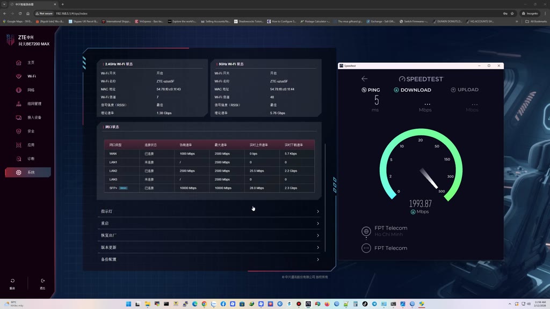
Task: Expand the 版本更新 firmware update row
Action: 209,247
